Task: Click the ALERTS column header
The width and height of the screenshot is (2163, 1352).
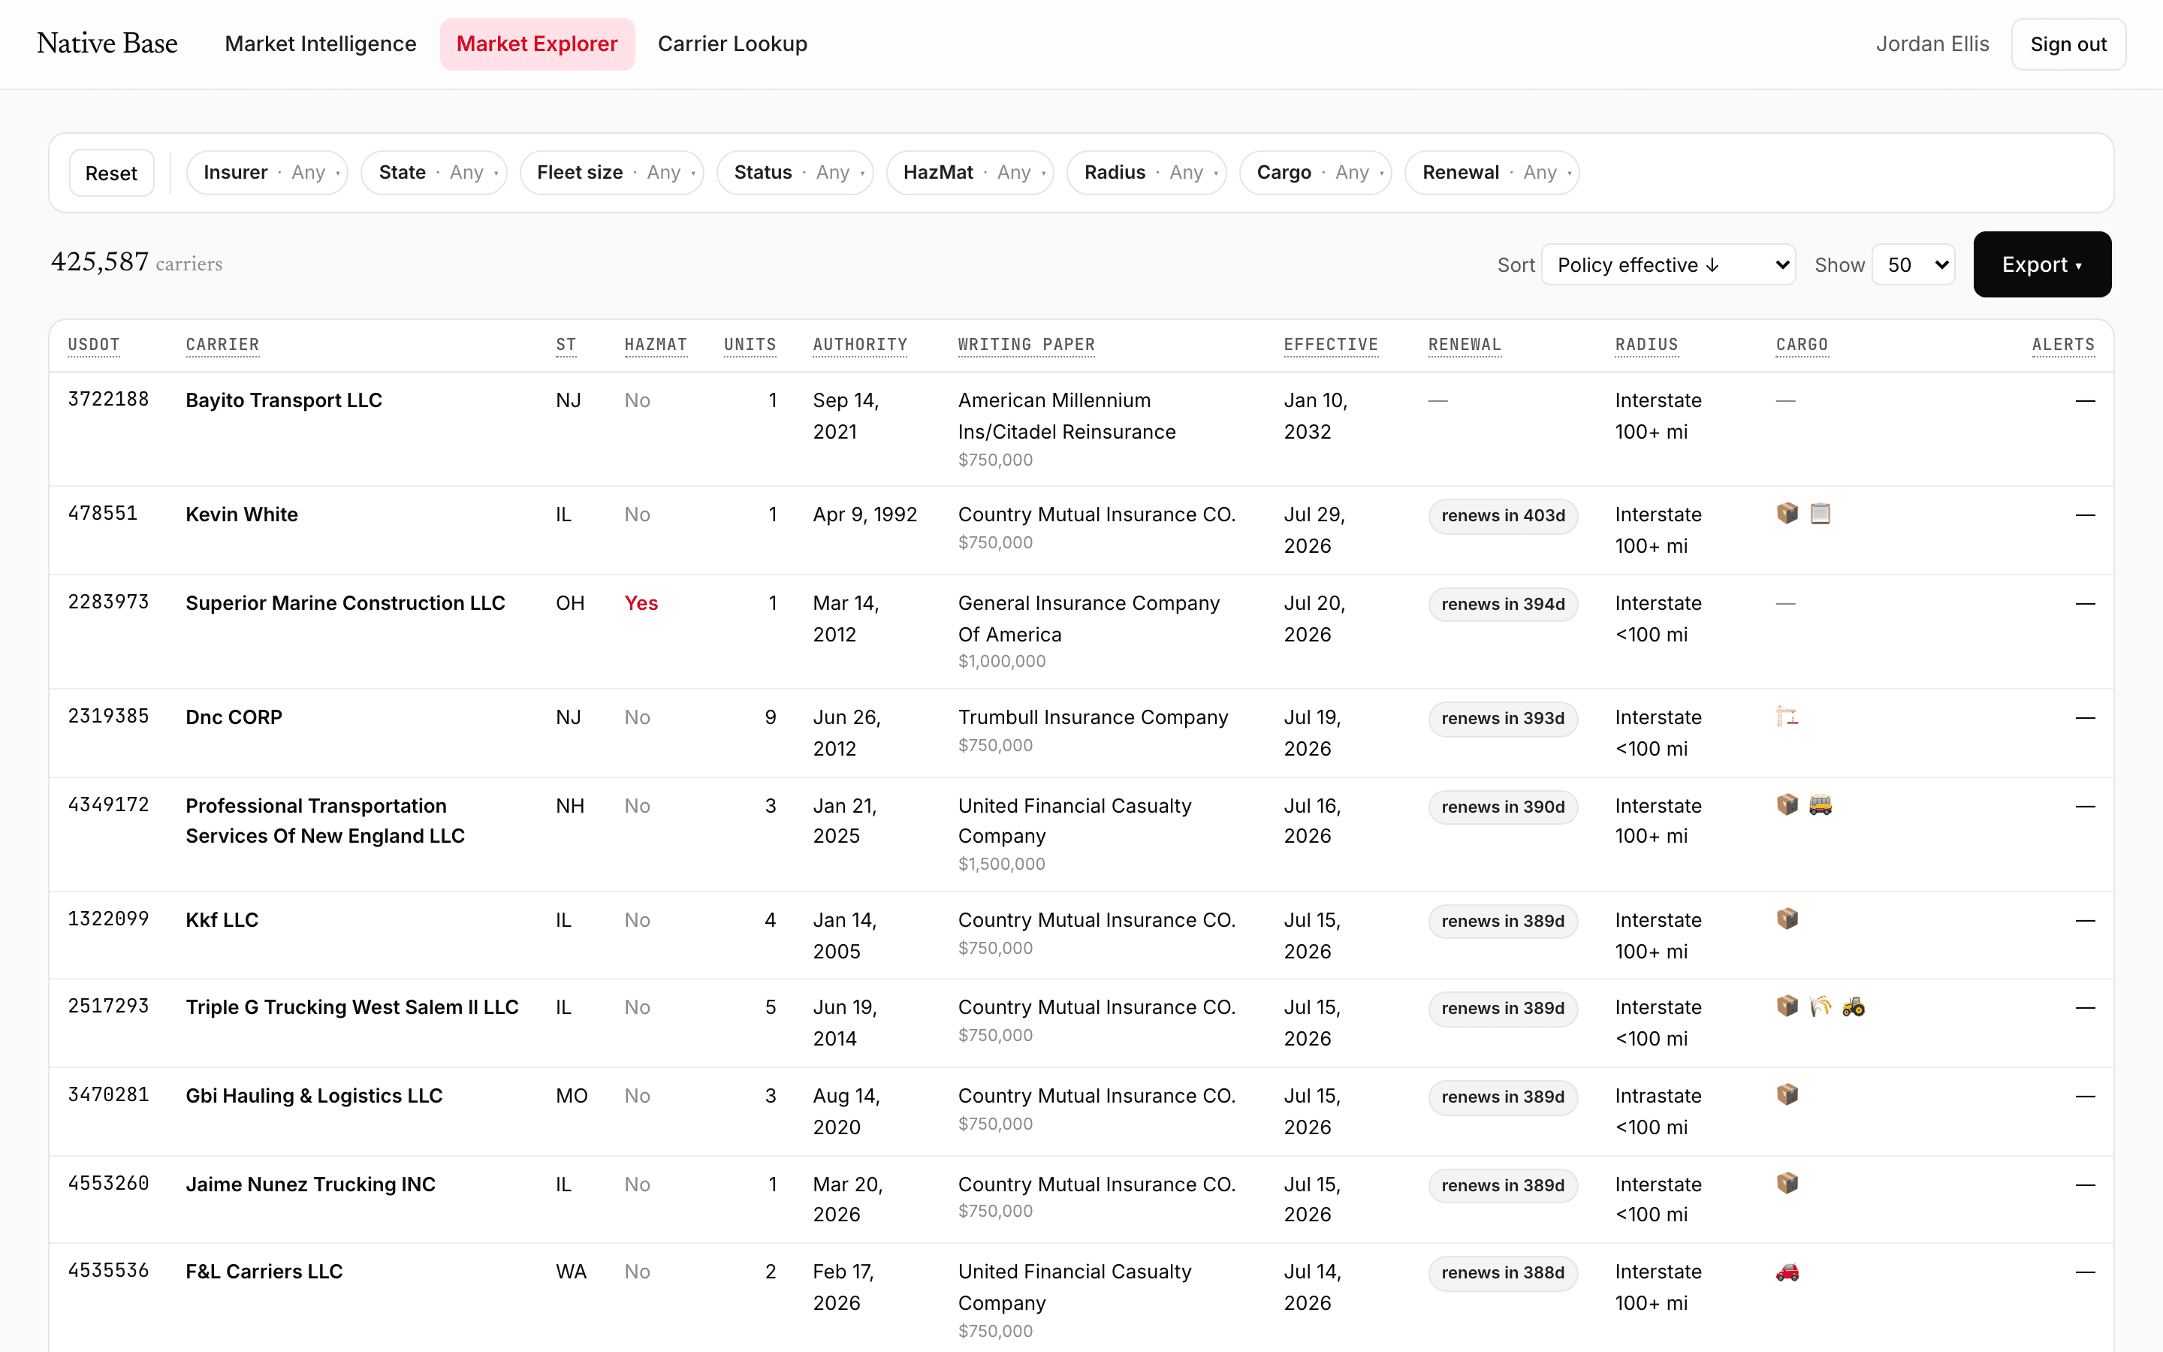Action: pyautogui.click(x=2063, y=344)
